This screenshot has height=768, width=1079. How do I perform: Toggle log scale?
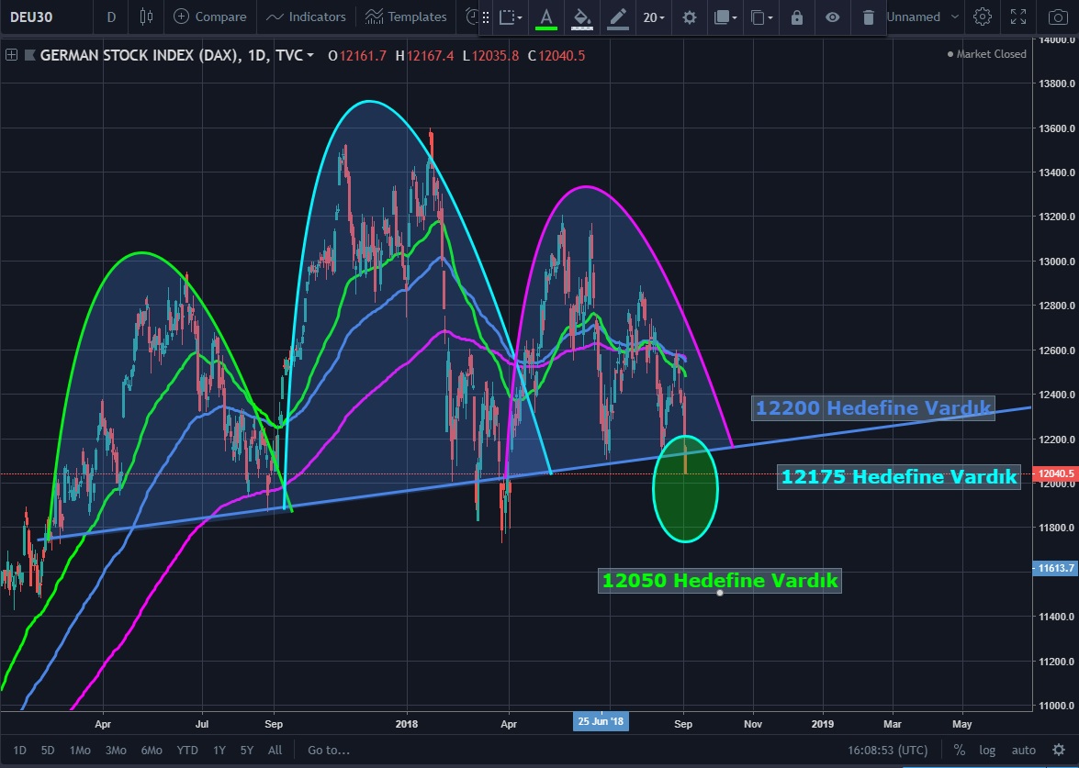[987, 750]
